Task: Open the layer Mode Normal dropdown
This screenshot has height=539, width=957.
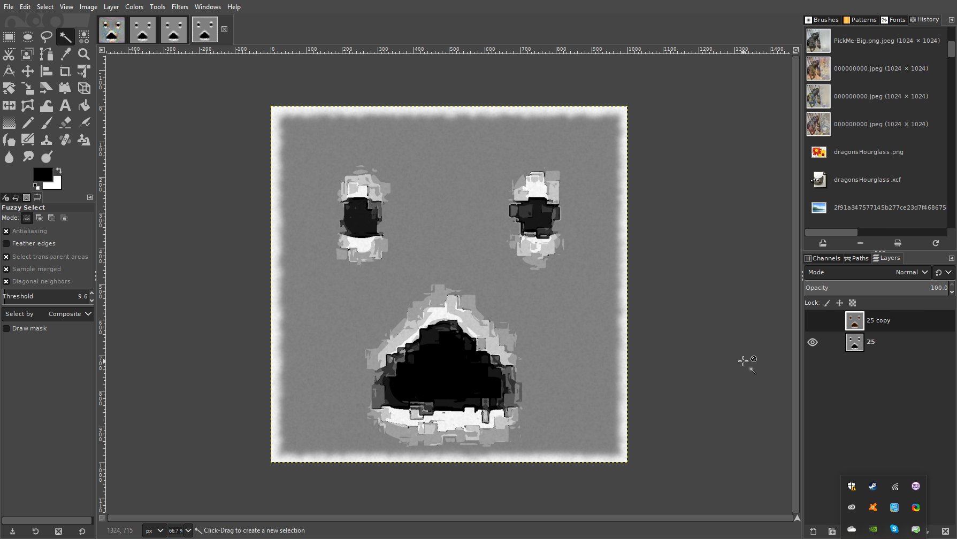Action: click(x=868, y=272)
